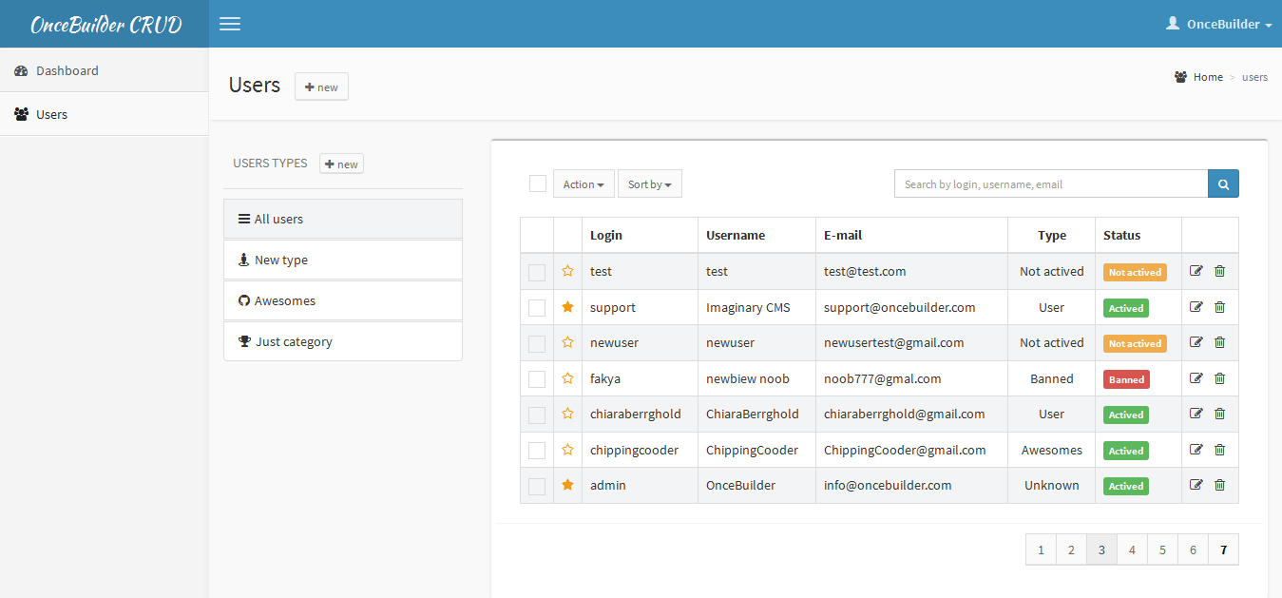Star the fakya user row

pyautogui.click(x=568, y=378)
